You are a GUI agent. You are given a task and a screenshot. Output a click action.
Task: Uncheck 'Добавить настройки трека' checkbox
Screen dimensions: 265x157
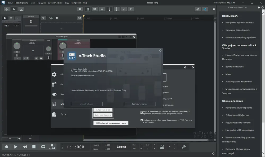pyautogui.click(x=142, y=120)
